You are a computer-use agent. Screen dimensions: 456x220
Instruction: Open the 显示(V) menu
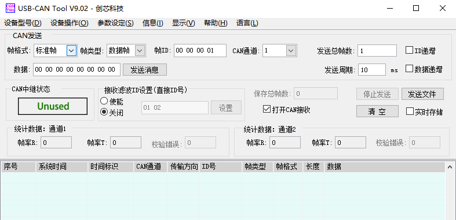click(x=183, y=23)
